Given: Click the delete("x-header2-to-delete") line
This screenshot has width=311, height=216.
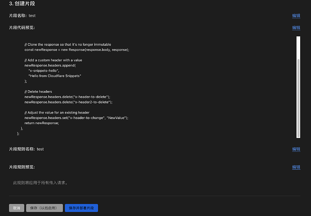Looking at the screenshot, I should 69,102.
